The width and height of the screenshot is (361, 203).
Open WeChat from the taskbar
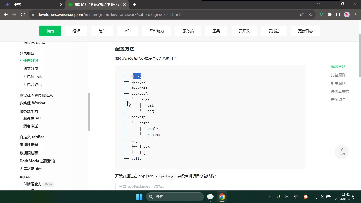point(210,197)
